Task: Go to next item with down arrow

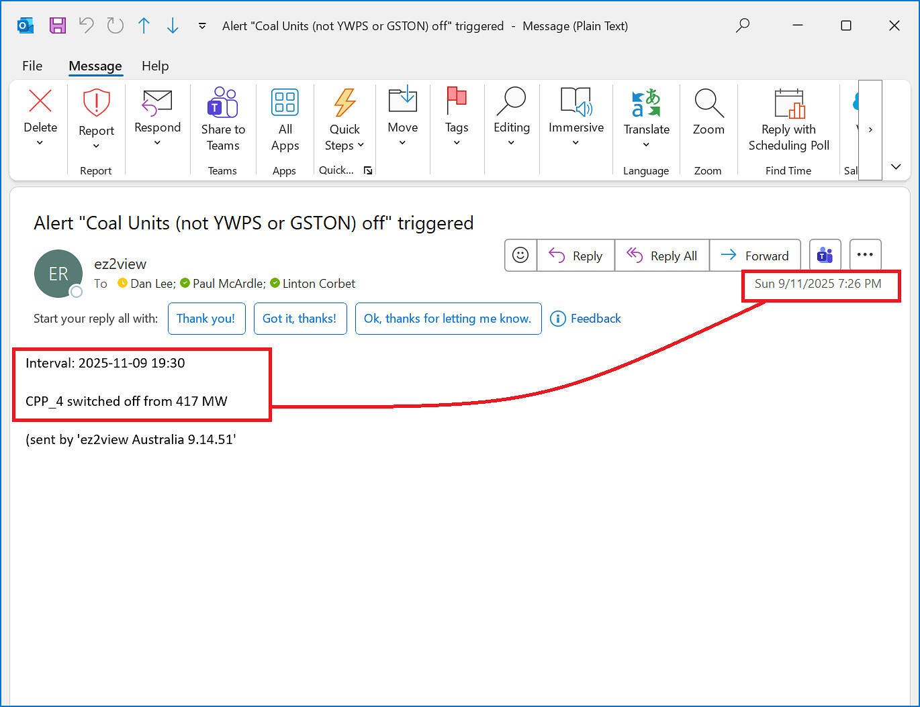Action: tap(173, 25)
